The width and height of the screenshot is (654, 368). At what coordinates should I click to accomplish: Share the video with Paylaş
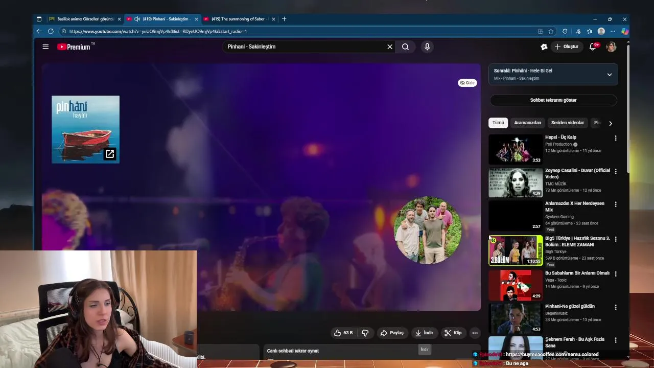click(x=392, y=333)
